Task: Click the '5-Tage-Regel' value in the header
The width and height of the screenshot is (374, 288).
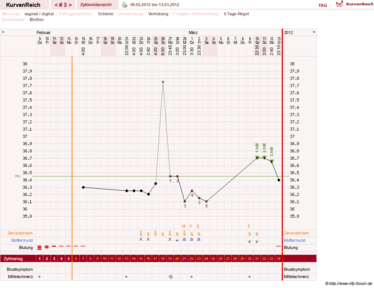Action: (x=236, y=14)
